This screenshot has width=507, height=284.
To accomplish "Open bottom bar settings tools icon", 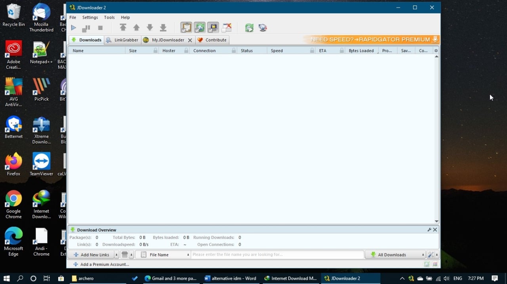I will coord(431,255).
